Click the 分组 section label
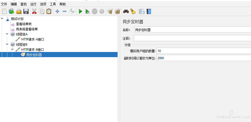 click(127, 45)
